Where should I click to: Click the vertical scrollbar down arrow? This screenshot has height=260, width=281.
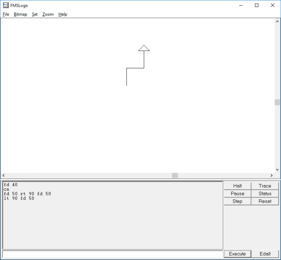click(277, 170)
